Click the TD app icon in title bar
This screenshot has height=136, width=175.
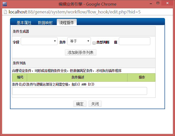(x=5, y=4)
